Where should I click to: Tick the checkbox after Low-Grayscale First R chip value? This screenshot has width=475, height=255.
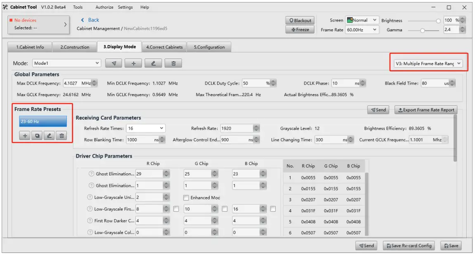coord(176,209)
